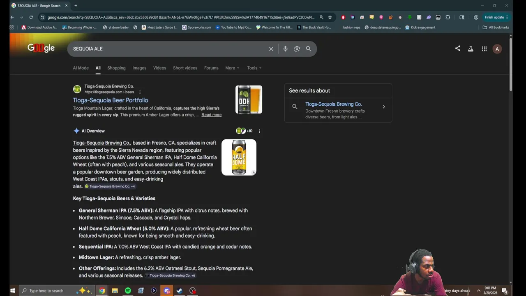Open Search Labs flask icon
The width and height of the screenshot is (526, 296).
pos(471,49)
